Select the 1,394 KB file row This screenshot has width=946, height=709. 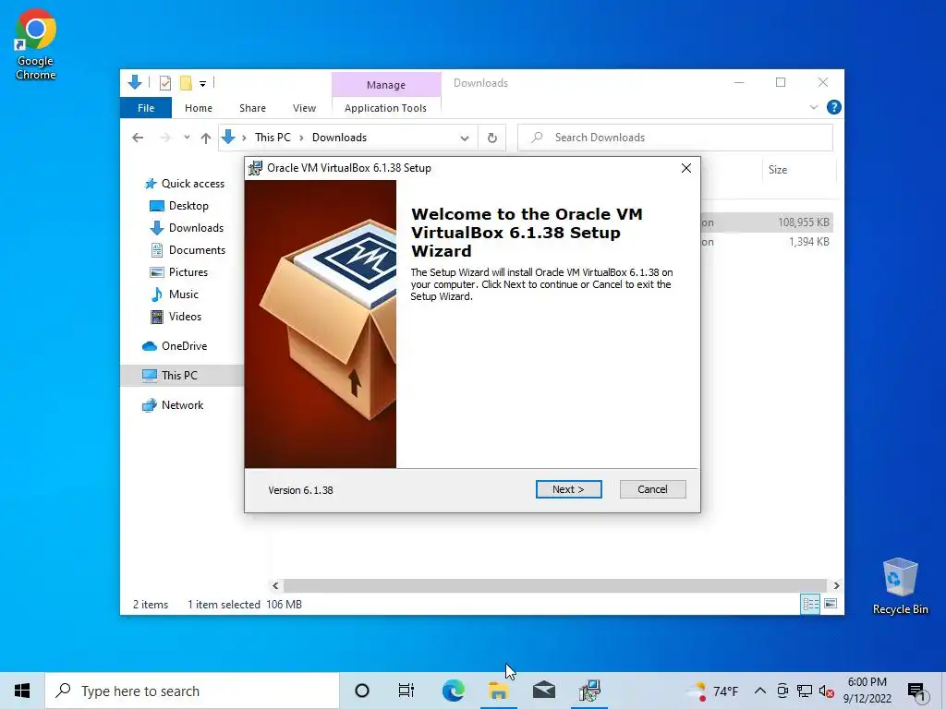click(768, 242)
